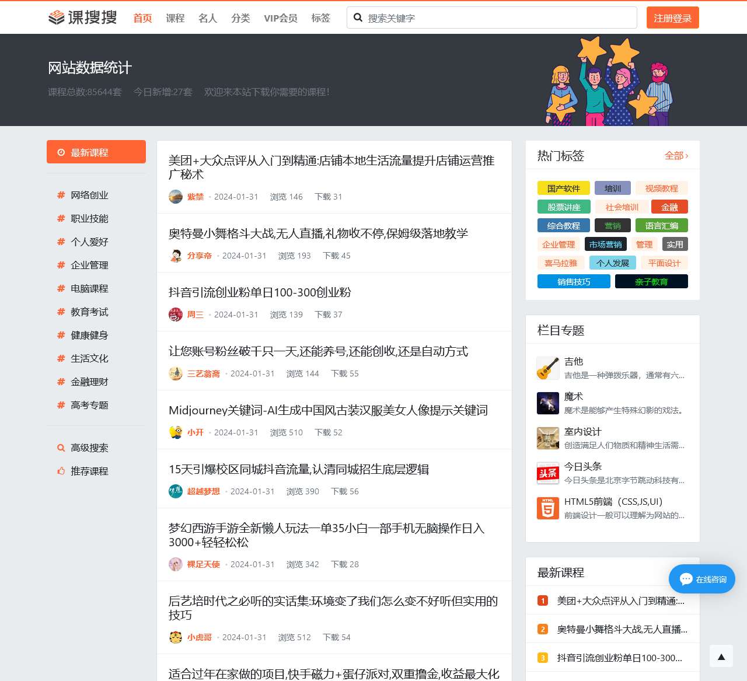Click the magnifier icon beside 高级搜索
Screen dimensions: 747x681
pyautogui.click(x=61, y=448)
